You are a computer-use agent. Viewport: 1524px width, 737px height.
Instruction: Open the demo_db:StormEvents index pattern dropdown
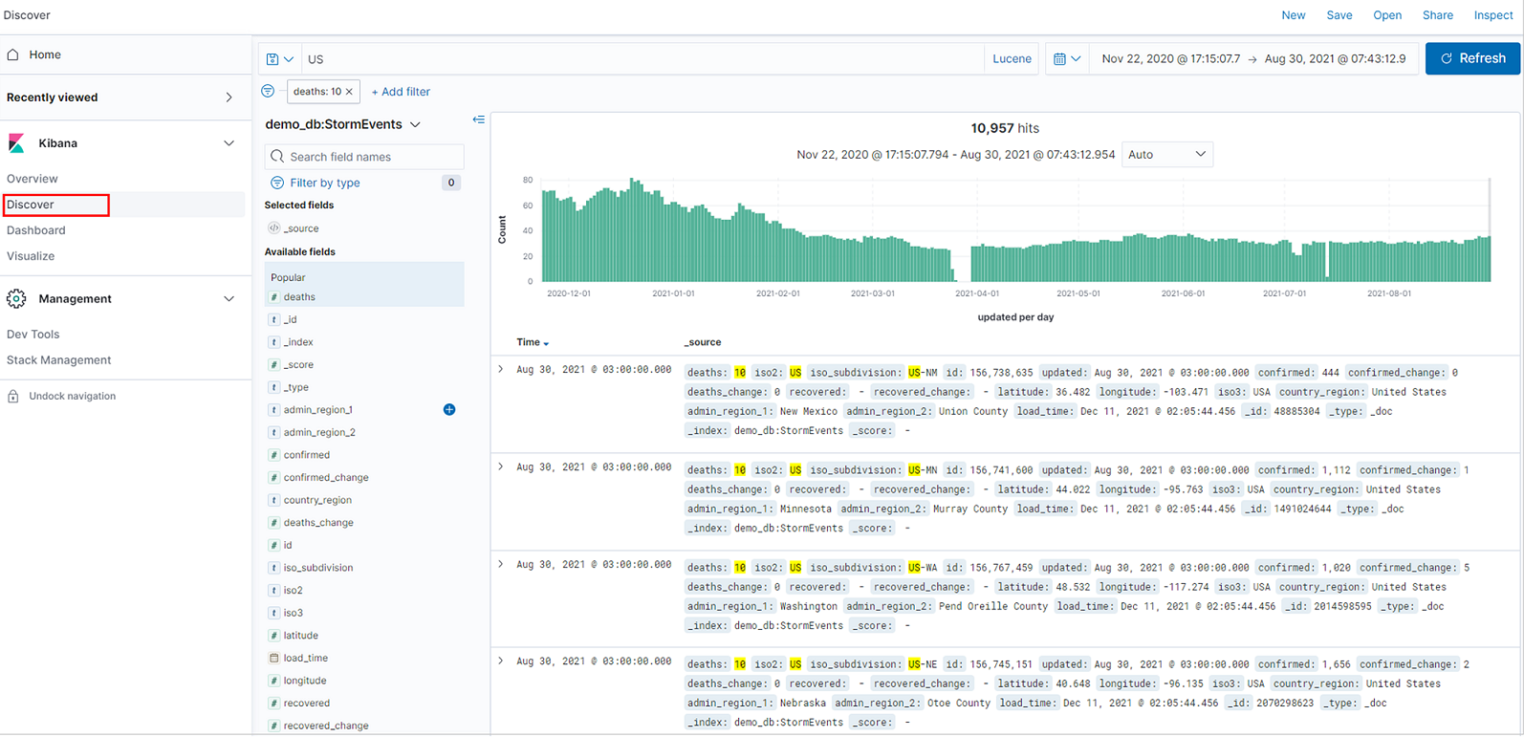coord(415,125)
